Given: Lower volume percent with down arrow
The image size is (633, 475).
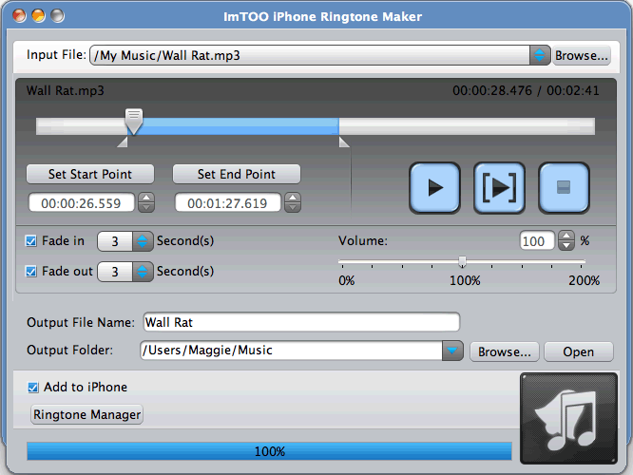Looking at the screenshot, I should (x=566, y=246).
